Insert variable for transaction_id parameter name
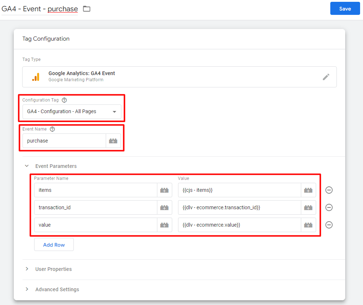 tap(165, 207)
